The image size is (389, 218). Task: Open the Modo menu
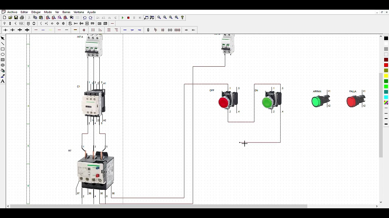point(48,12)
